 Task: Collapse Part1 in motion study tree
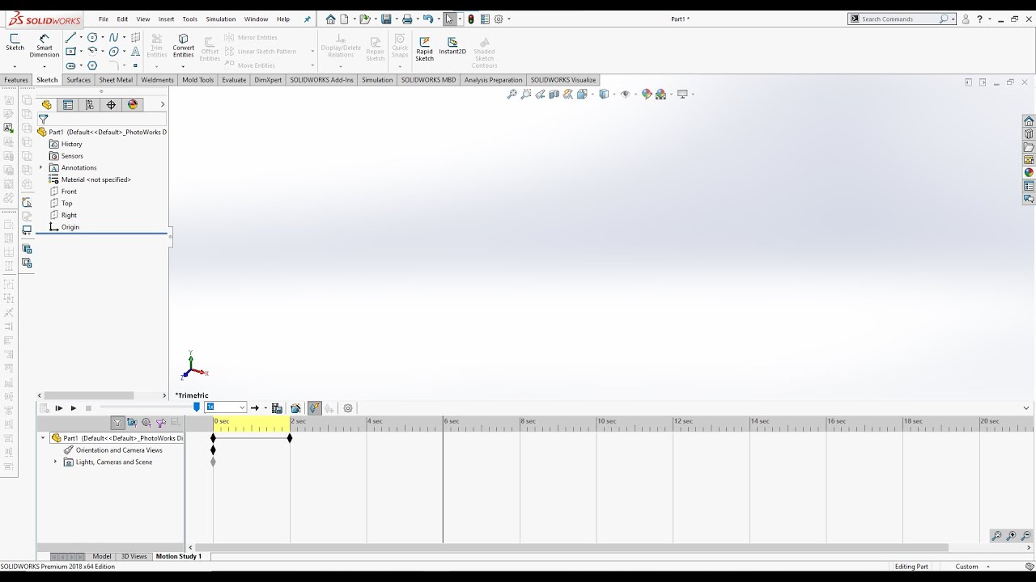point(43,438)
